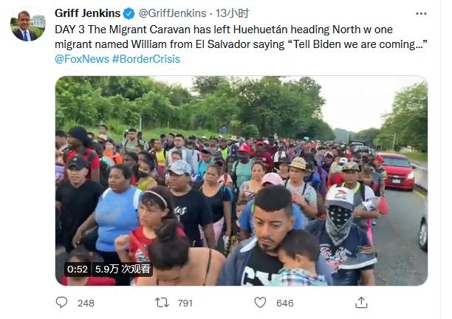Play the migrant caravan video
Screen dimensions: 452x319
[242, 181]
